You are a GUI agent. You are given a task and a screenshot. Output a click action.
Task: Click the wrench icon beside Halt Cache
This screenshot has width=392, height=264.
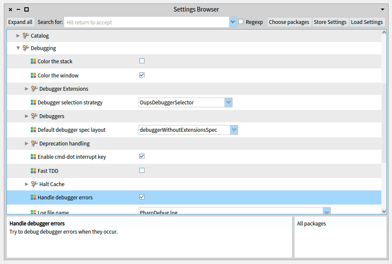(x=34, y=184)
